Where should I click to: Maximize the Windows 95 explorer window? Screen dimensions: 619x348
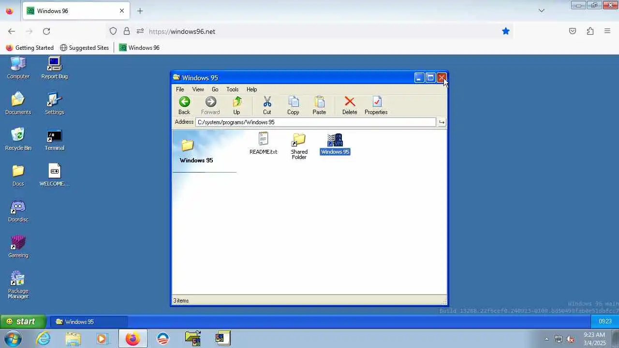(x=430, y=78)
